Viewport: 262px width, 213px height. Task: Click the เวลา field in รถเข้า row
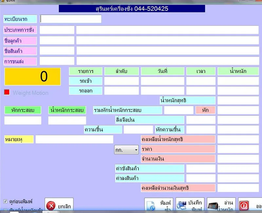click(x=201, y=81)
